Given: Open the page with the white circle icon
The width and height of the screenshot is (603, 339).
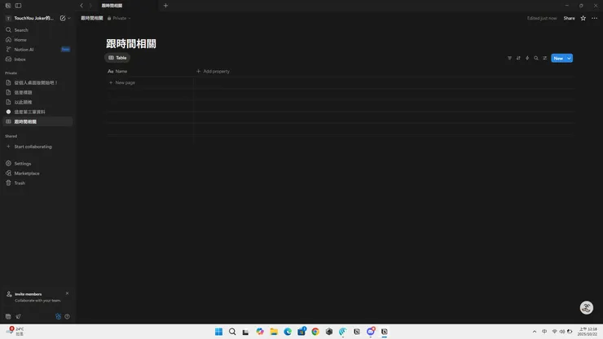Looking at the screenshot, I should [x=37, y=112].
